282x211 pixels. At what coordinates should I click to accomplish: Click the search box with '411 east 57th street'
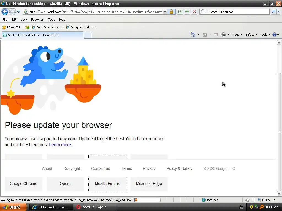pyautogui.click(x=235, y=12)
